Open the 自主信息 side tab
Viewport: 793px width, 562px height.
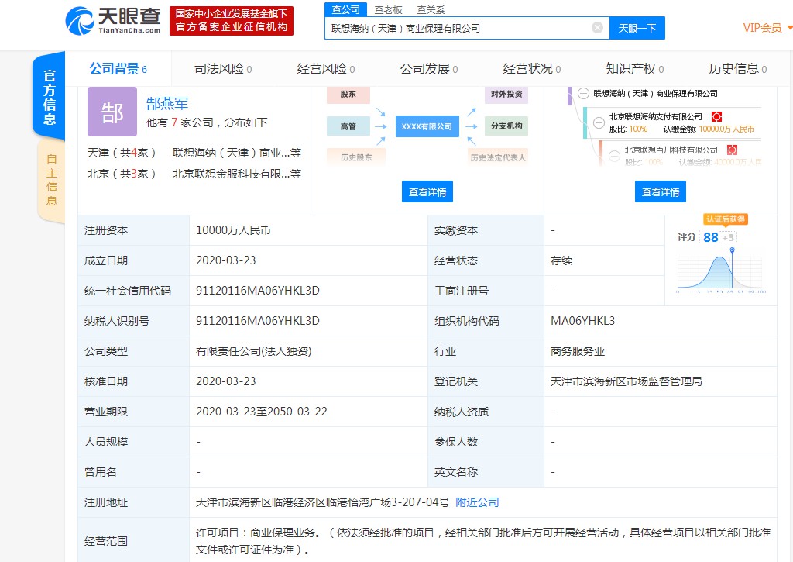coord(52,180)
